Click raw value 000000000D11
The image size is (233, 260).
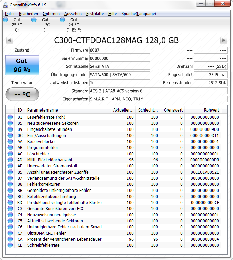(x=205, y=135)
